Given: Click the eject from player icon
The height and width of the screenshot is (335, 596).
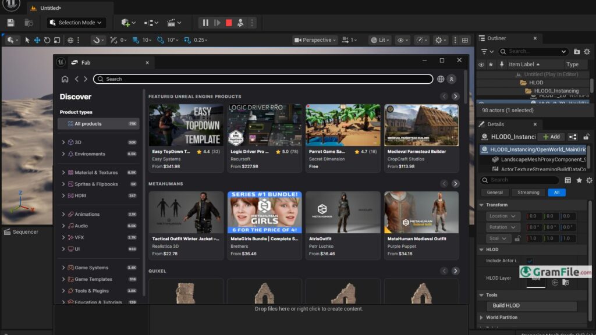Looking at the screenshot, I should [x=240, y=23].
